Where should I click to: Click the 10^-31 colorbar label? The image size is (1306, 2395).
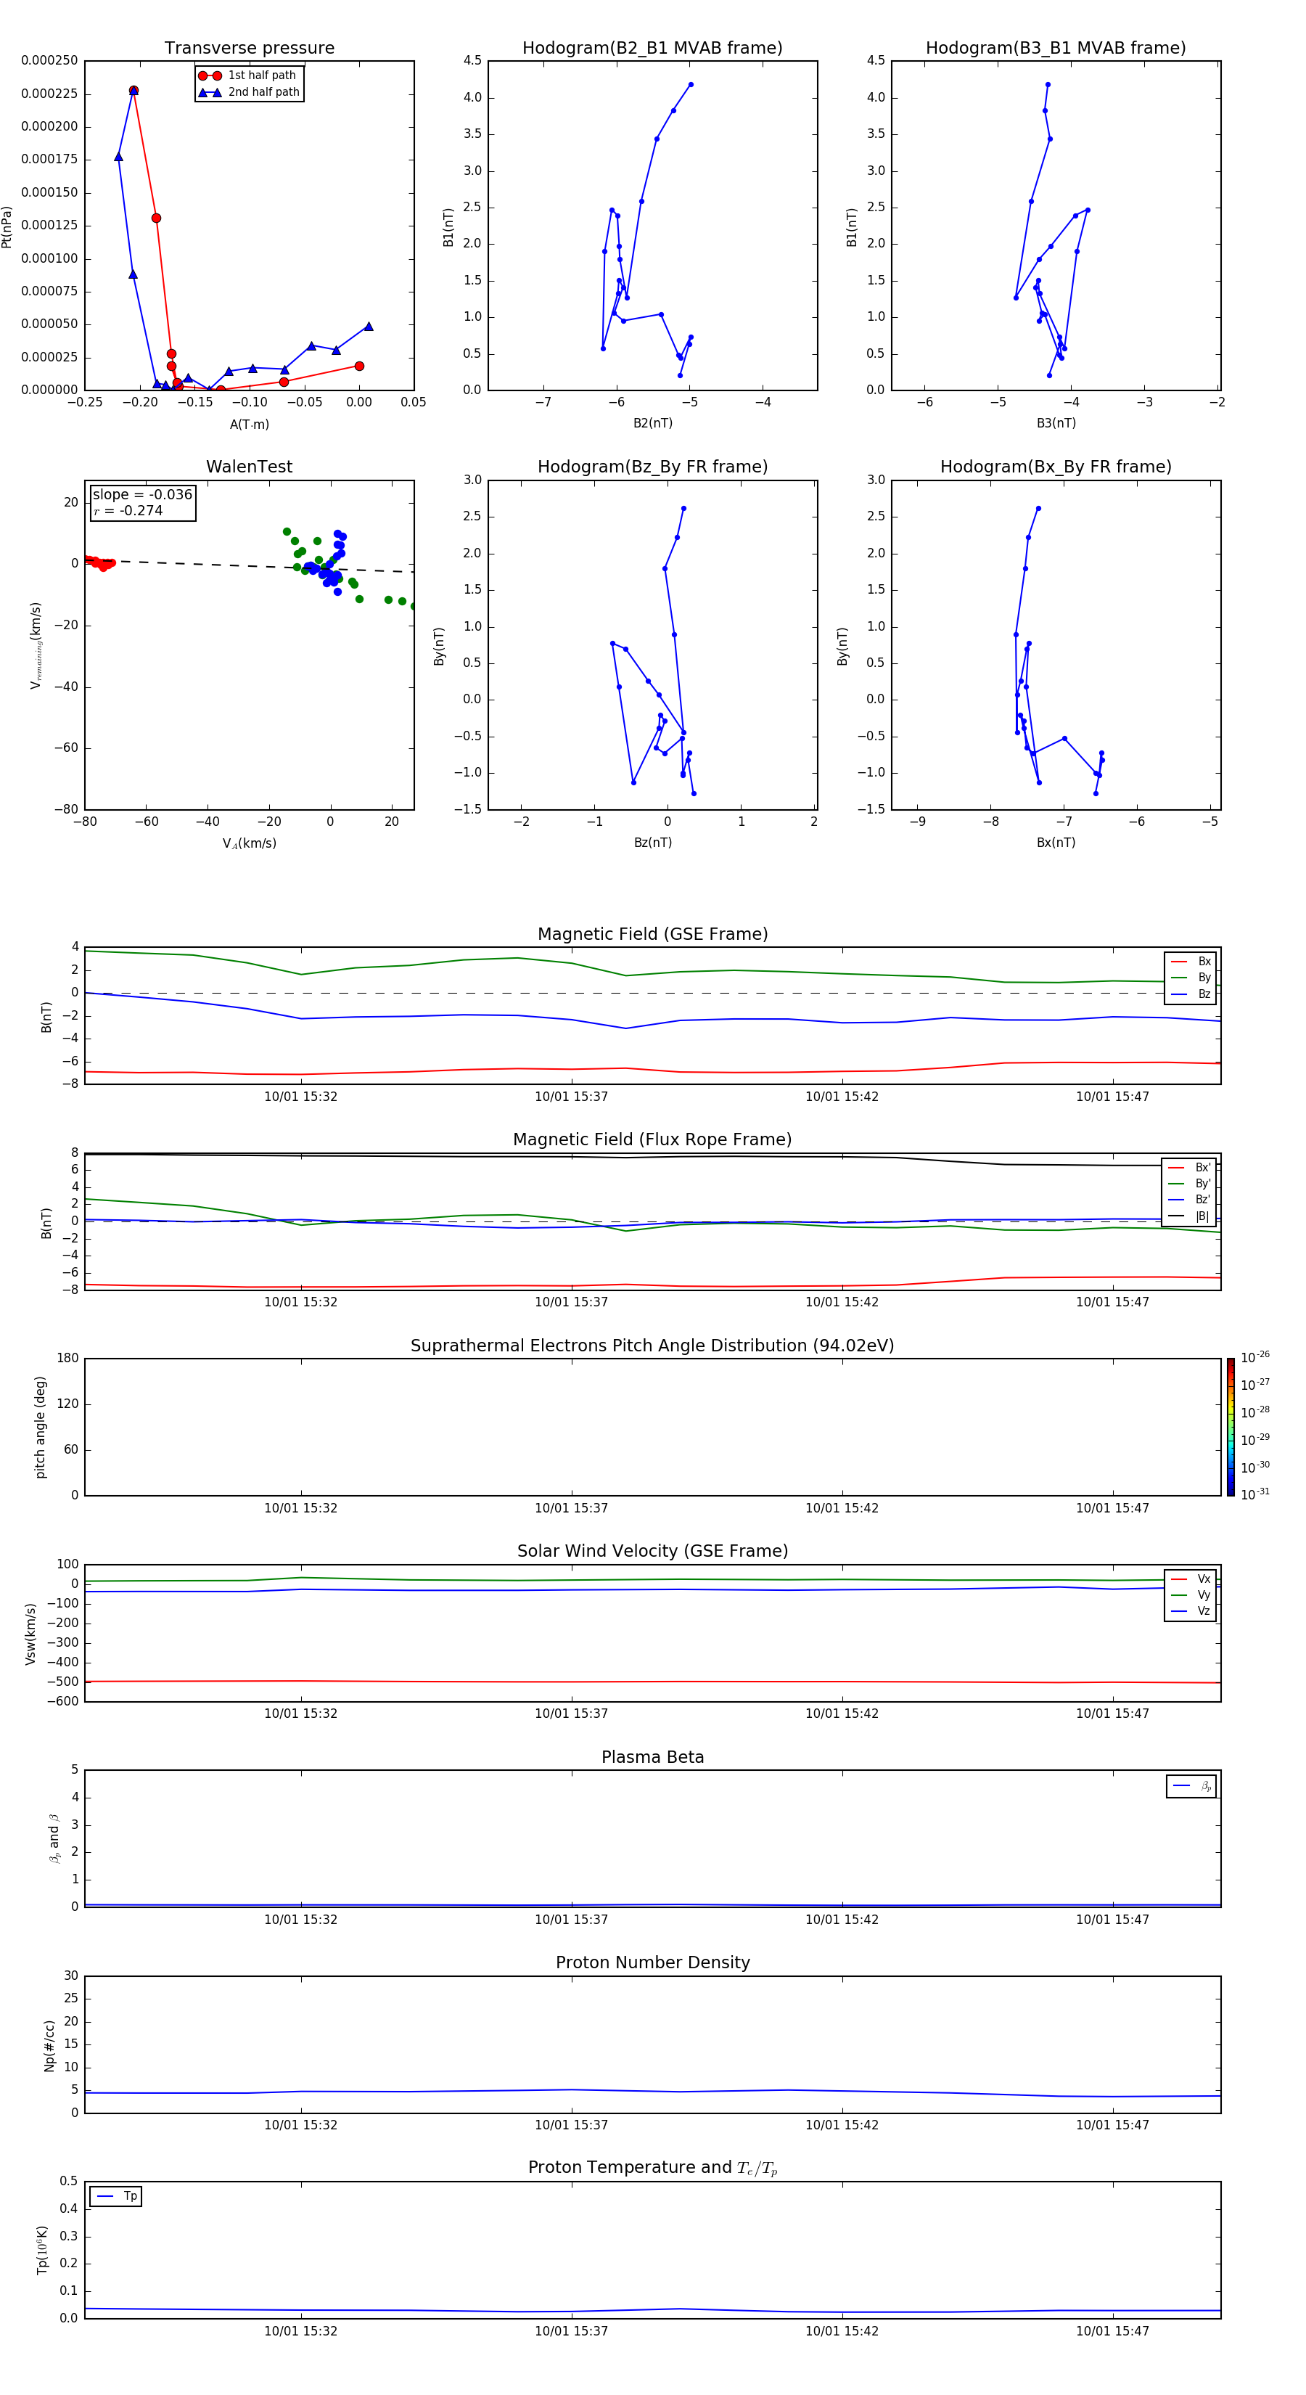pos(1255,1494)
